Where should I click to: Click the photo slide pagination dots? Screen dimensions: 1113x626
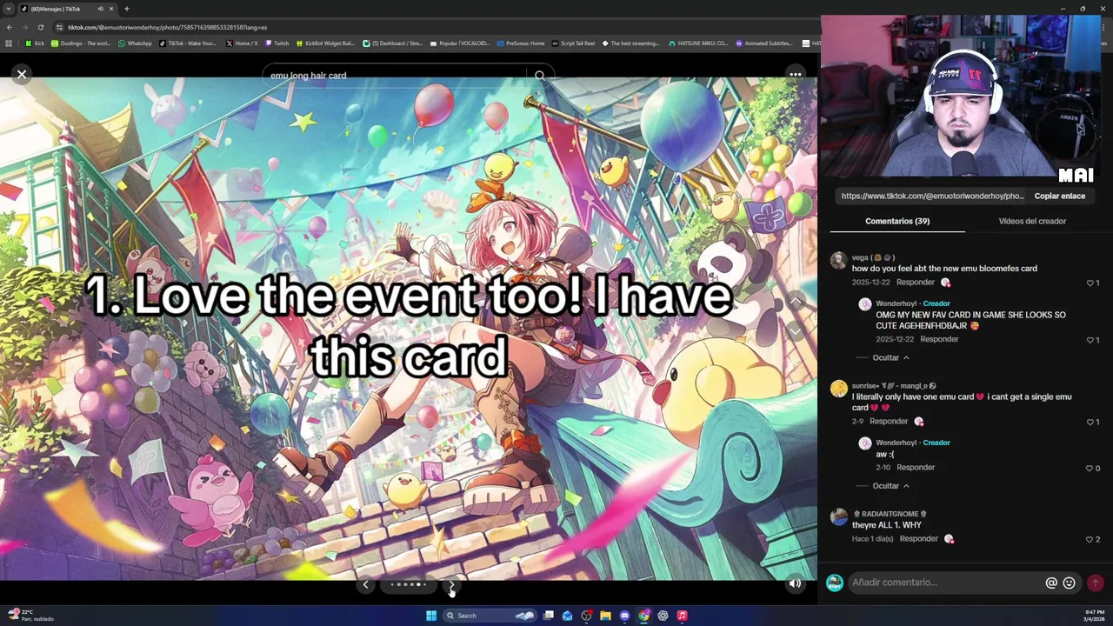409,584
